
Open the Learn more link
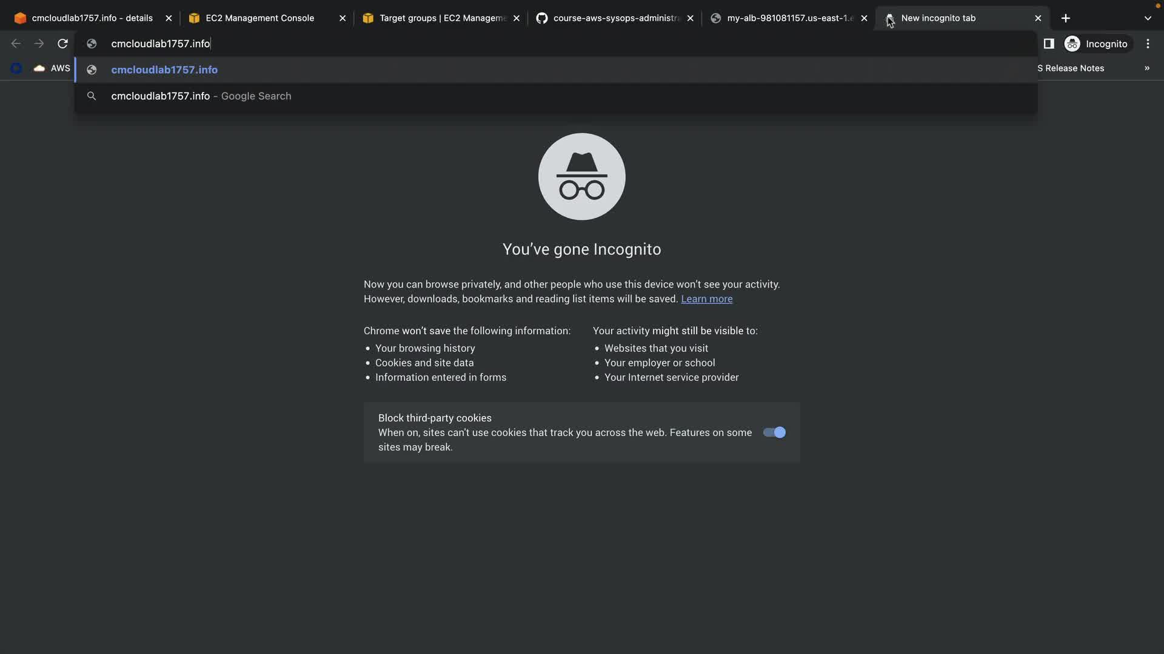(x=706, y=299)
